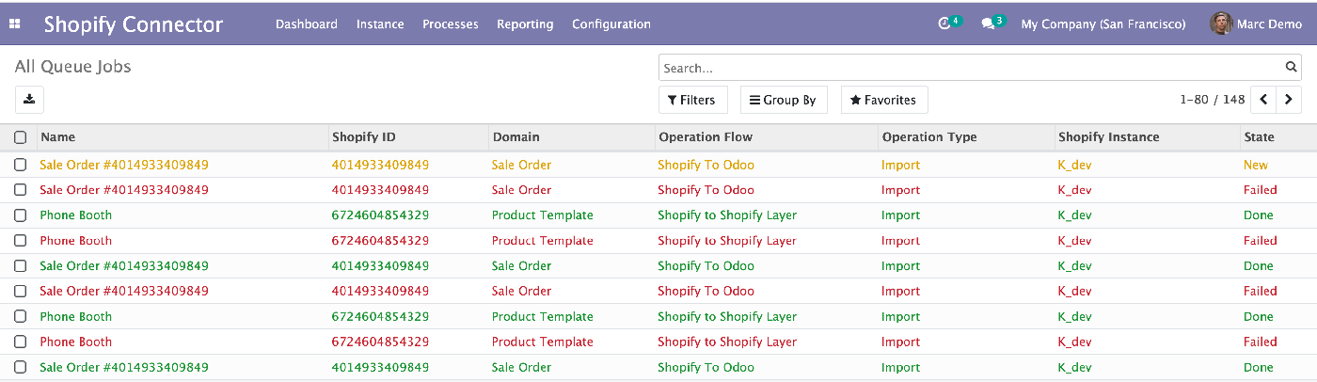This screenshot has height=382, width=1317.
Task: Open the yellow Sale Order #4014933409849 record
Action: (124, 165)
